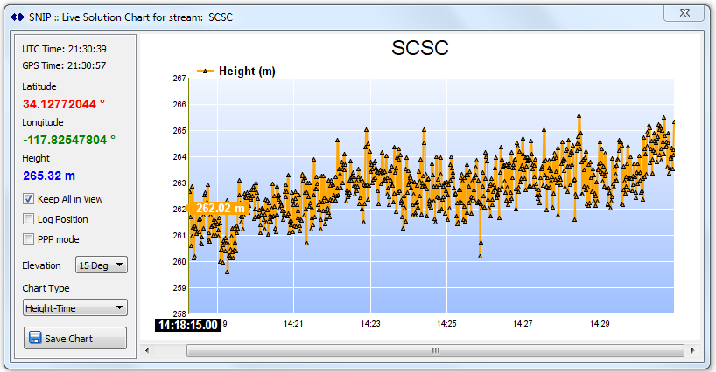
Task: Click the SCSC chart title
Action: coord(420,48)
